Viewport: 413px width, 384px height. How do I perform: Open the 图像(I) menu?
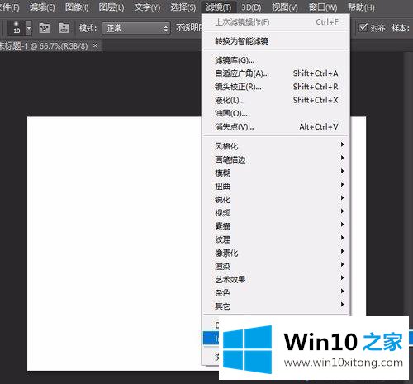point(77,7)
